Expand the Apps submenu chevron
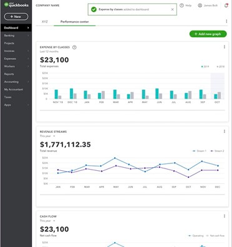 tap(28, 105)
